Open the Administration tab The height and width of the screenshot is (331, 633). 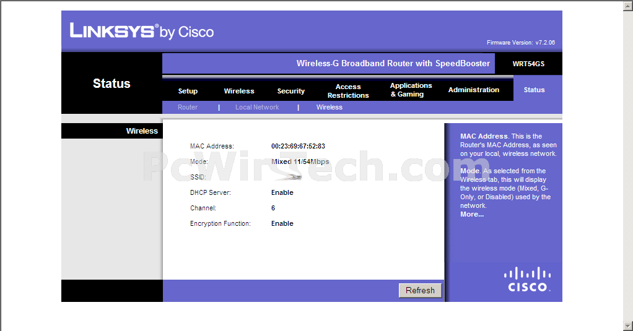coord(474,90)
